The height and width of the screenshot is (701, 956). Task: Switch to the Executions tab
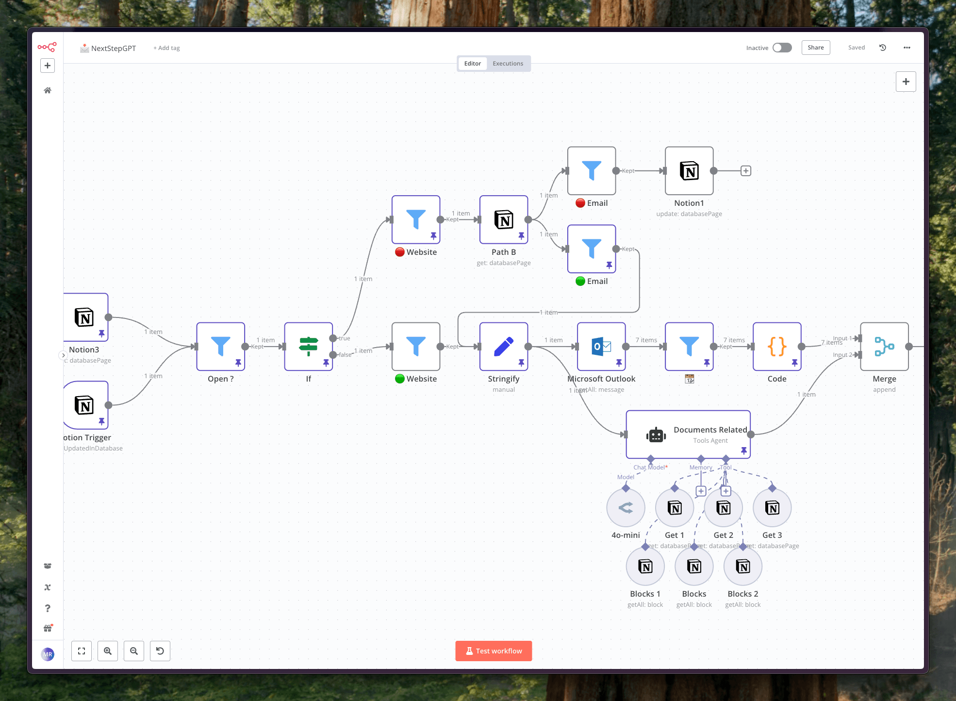click(508, 64)
